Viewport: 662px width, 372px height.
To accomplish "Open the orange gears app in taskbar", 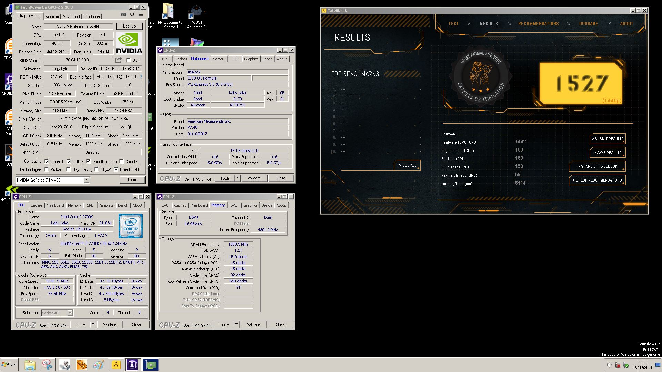I will click(82, 365).
